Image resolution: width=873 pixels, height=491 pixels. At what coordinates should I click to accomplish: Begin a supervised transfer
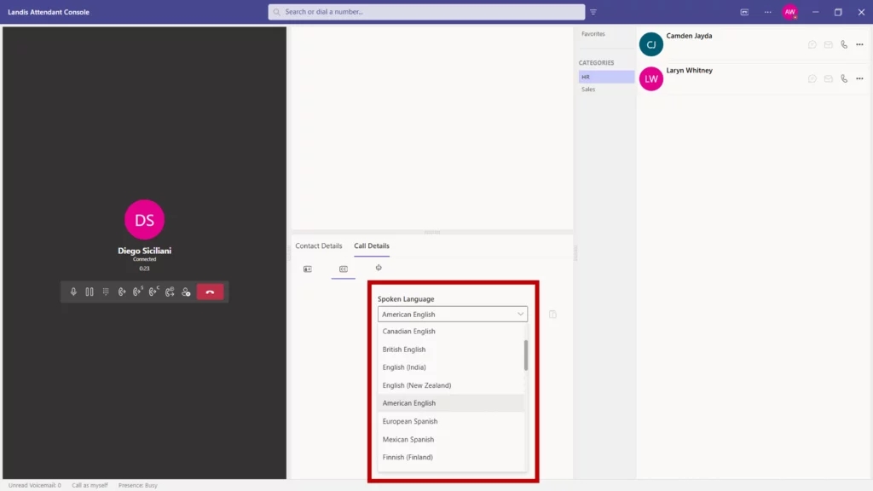coord(138,292)
